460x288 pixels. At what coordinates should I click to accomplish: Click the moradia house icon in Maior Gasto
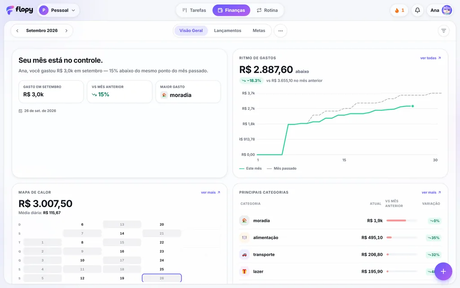pos(164,95)
